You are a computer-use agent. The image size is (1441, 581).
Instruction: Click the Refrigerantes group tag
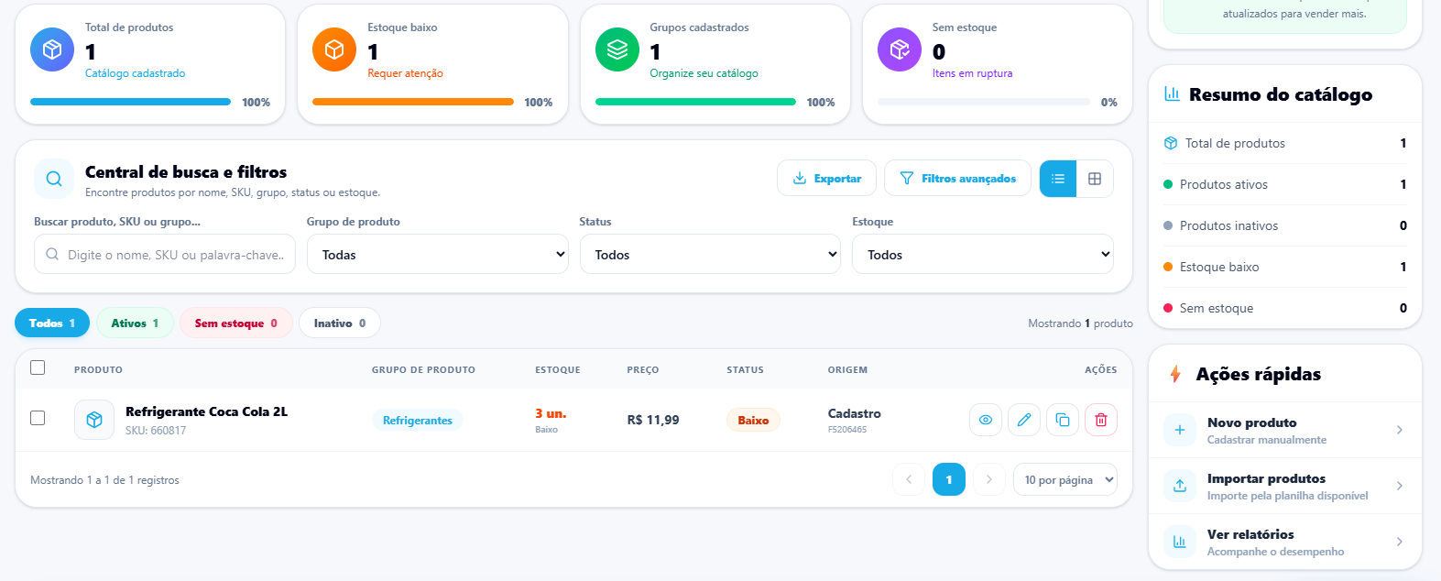click(x=418, y=420)
